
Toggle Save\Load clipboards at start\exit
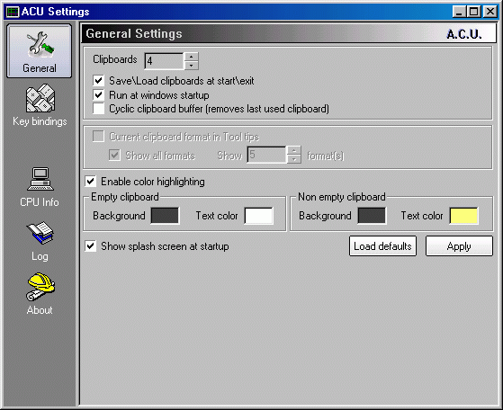coord(98,80)
